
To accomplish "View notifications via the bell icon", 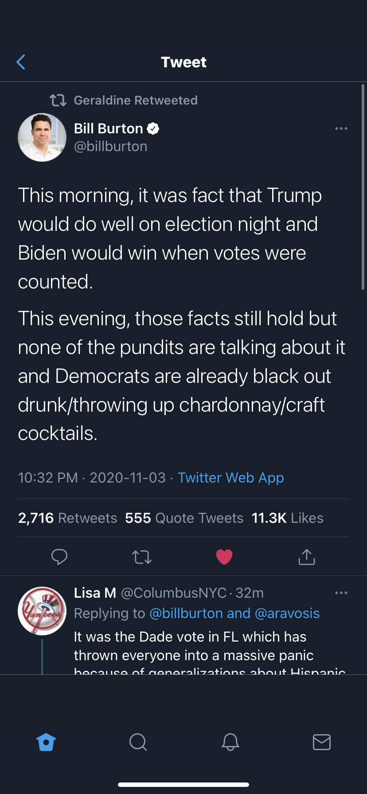I will click(230, 742).
